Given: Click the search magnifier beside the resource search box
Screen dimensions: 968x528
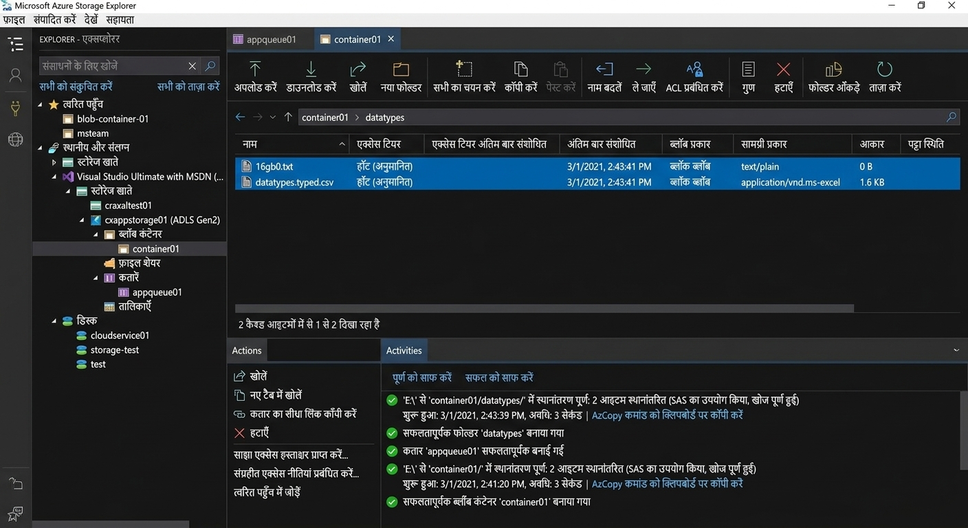Looking at the screenshot, I should (x=211, y=66).
